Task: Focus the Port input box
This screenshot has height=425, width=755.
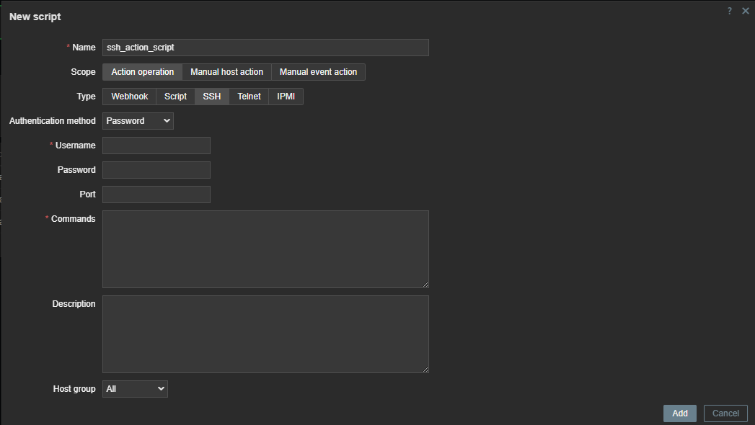Action: click(x=156, y=194)
